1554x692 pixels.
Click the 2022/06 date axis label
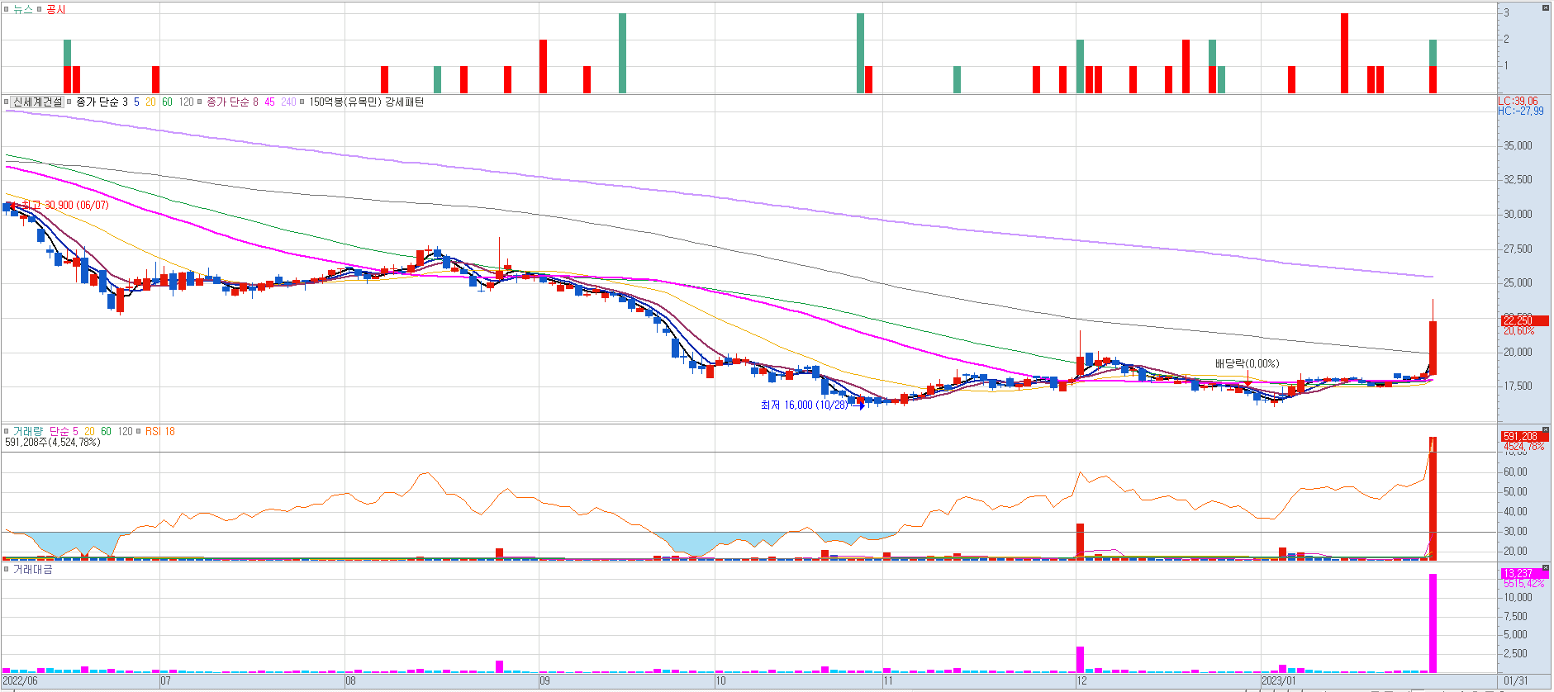tap(20, 680)
